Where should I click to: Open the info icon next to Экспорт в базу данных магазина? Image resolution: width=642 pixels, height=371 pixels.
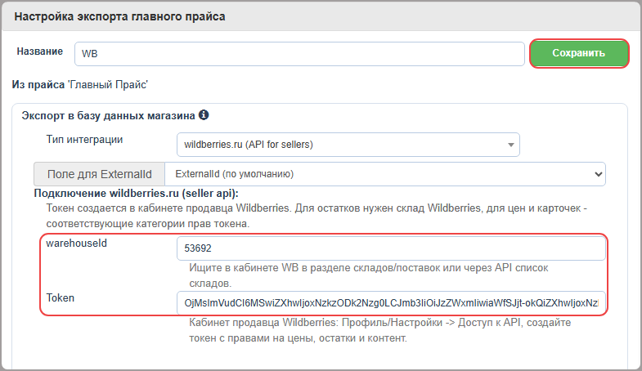click(204, 115)
